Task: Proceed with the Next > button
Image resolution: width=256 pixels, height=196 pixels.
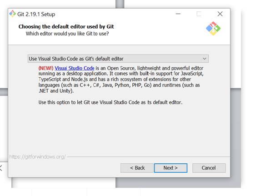Action: pyautogui.click(x=171, y=168)
